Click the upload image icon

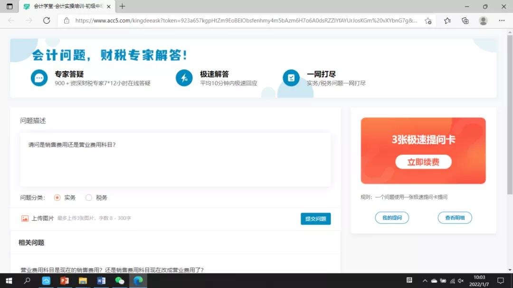click(x=25, y=218)
